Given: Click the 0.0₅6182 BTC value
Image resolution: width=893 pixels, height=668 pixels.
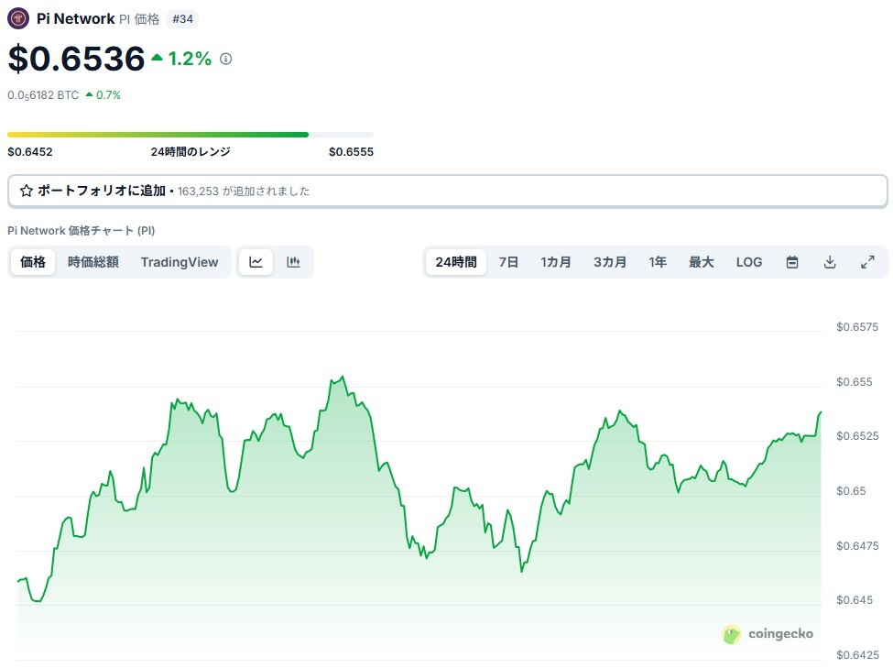Looking at the screenshot, I should pyautogui.click(x=43, y=95).
